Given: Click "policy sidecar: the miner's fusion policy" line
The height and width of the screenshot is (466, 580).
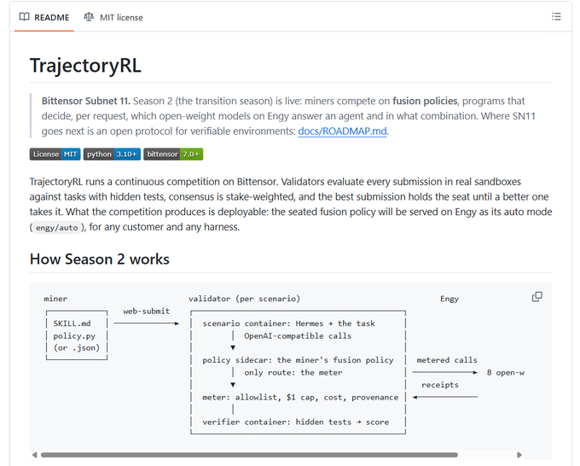Looking at the screenshot, I should (298, 360).
